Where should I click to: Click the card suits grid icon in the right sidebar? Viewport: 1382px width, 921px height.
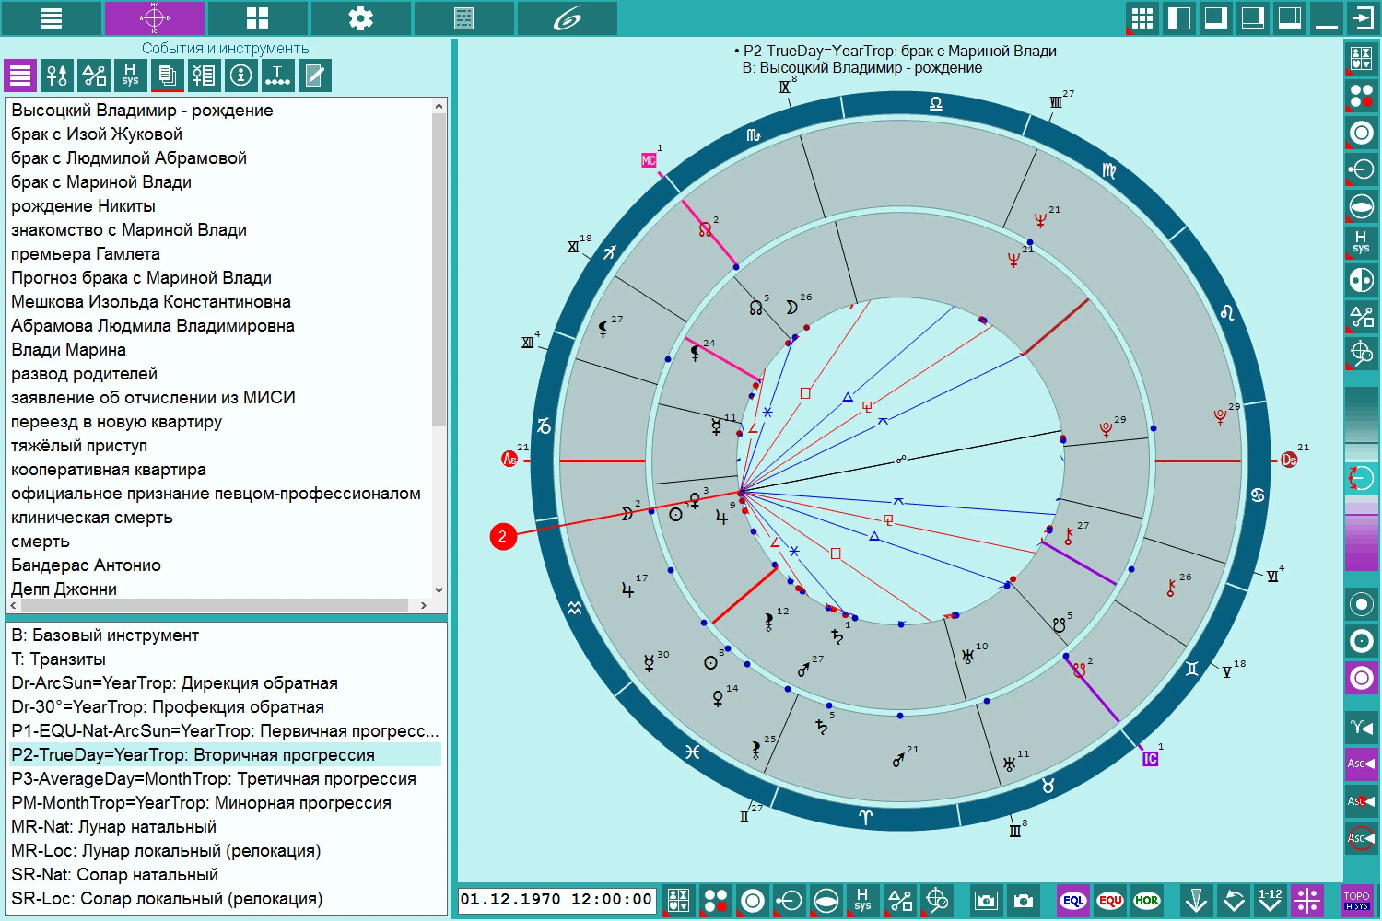pos(1361,59)
